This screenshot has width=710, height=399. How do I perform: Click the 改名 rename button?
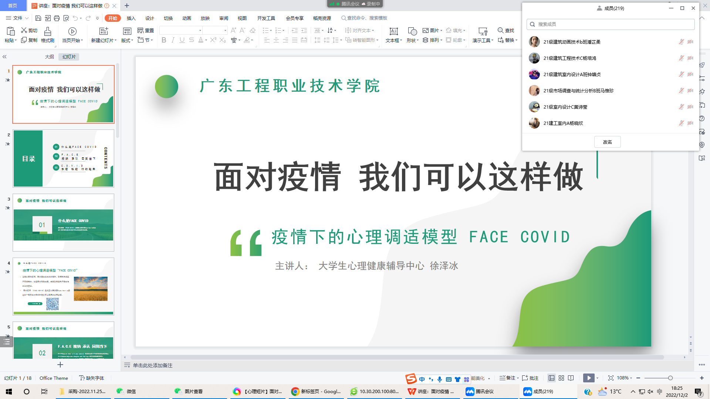pyautogui.click(x=607, y=142)
